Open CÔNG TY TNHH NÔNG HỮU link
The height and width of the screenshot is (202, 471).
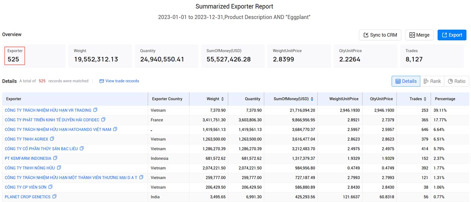[x=30, y=168]
